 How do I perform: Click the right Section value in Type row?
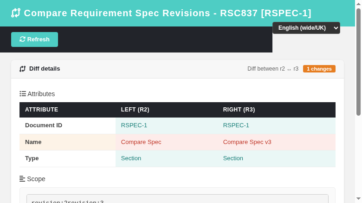(x=233, y=158)
